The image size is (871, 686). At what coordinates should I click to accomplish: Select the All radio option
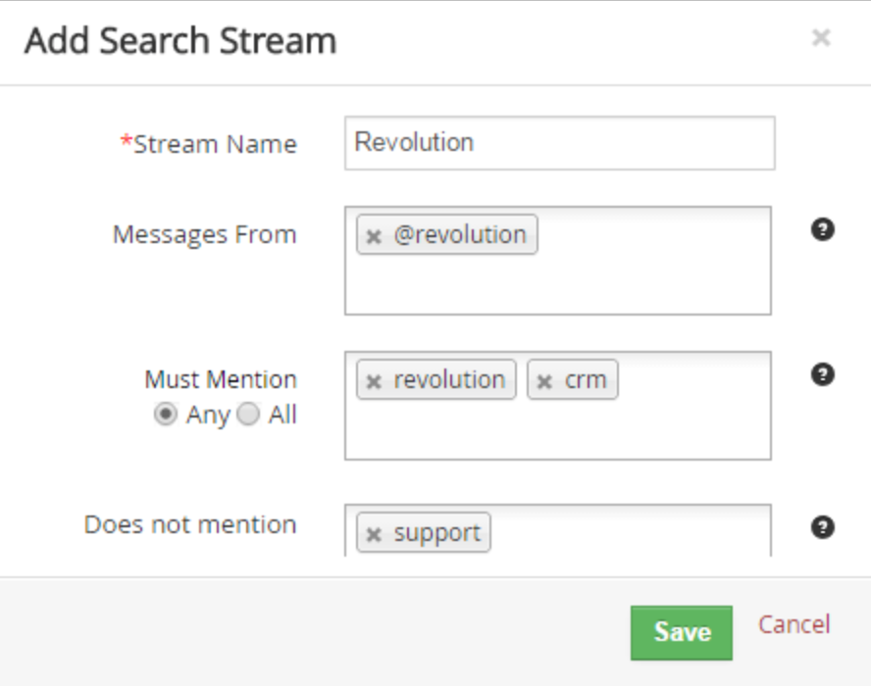pos(249,415)
